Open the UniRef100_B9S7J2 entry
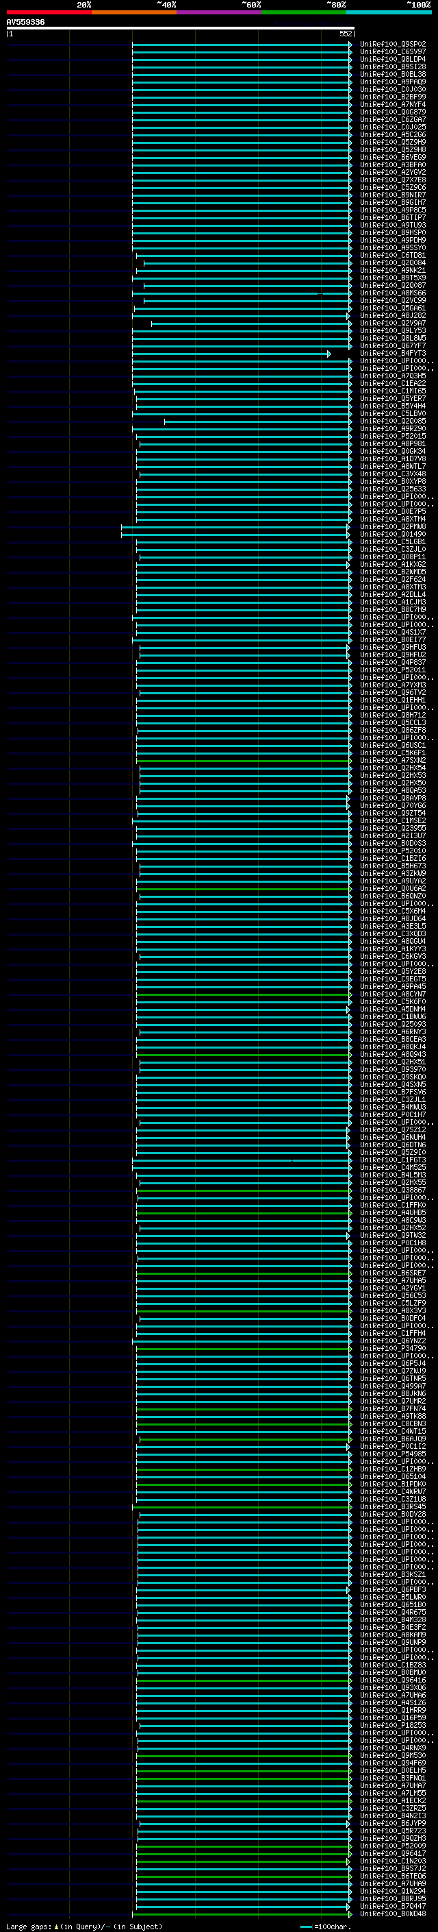 point(393,1868)
